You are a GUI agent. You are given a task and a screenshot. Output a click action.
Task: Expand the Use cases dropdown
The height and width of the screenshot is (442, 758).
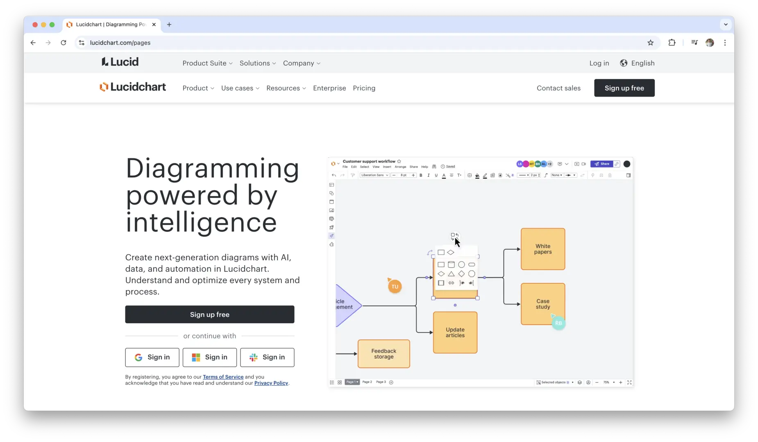(x=240, y=88)
